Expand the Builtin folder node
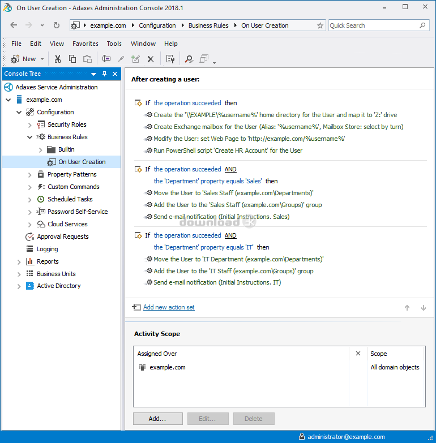 coord(40,150)
